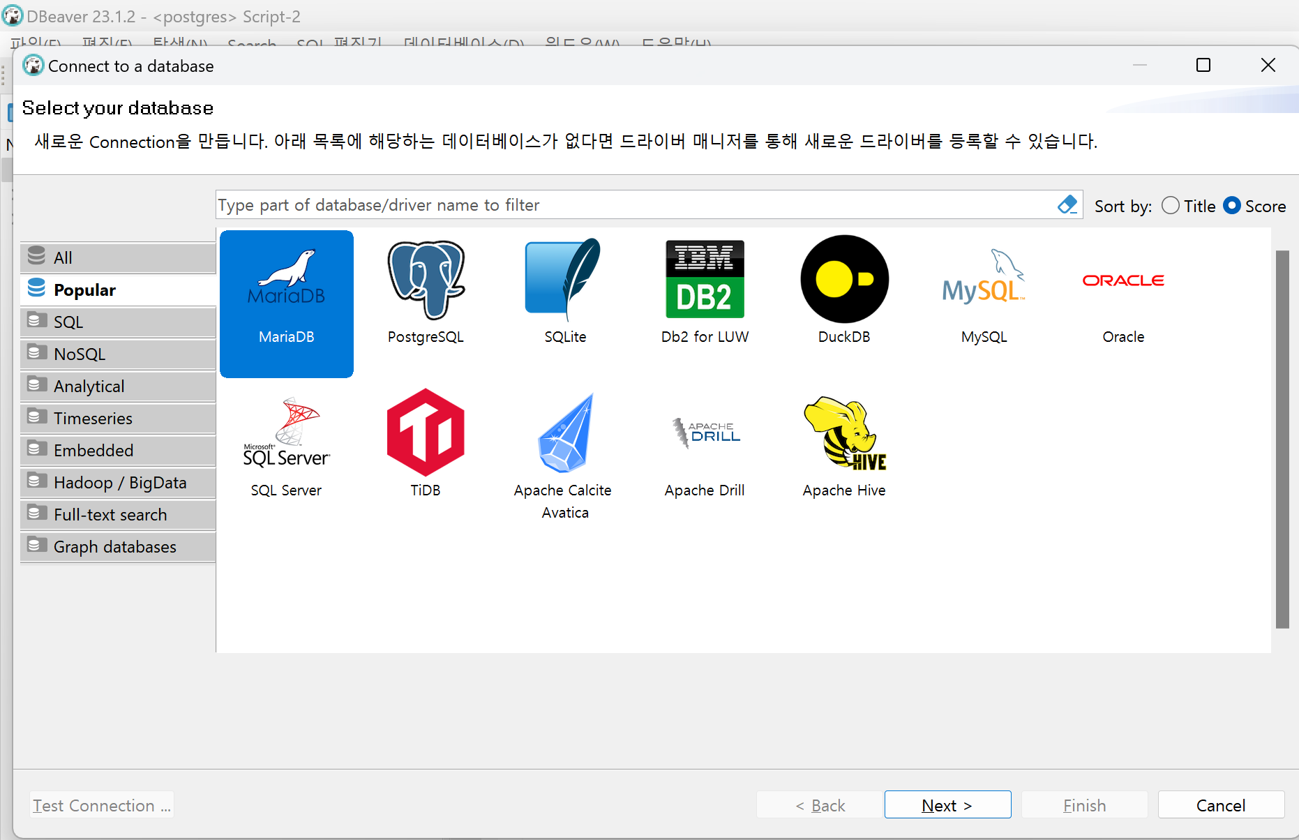The width and height of the screenshot is (1299, 840).
Task: Switch to the NoSQL category
Action: (x=118, y=354)
